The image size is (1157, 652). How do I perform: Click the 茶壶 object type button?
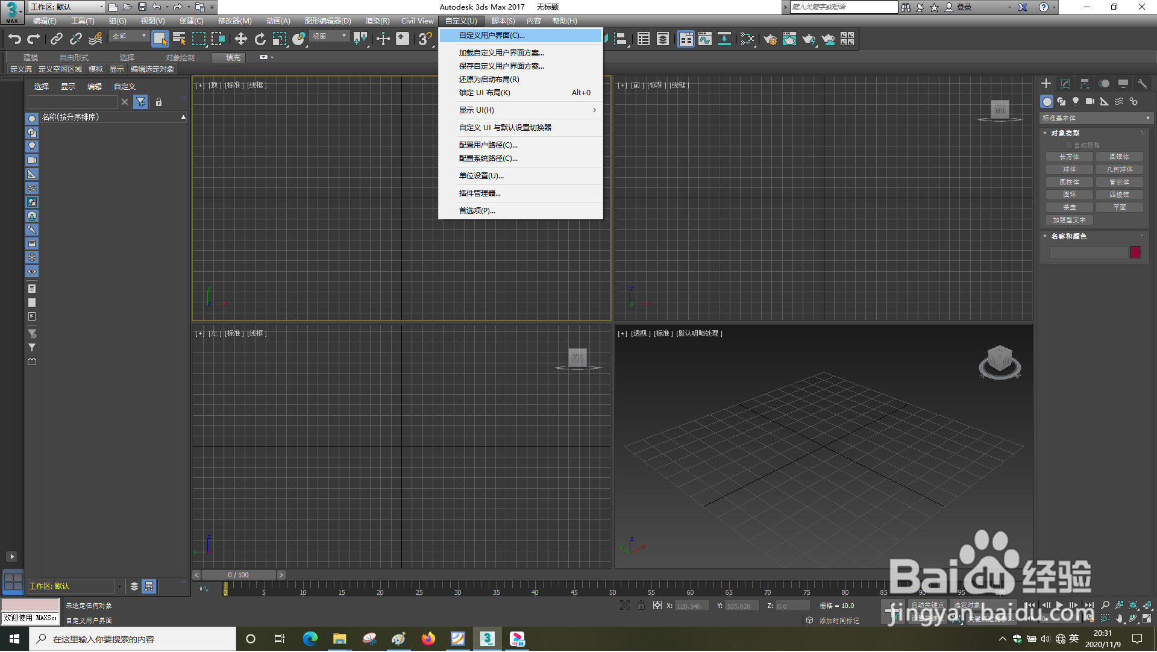click(x=1069, y=207)
